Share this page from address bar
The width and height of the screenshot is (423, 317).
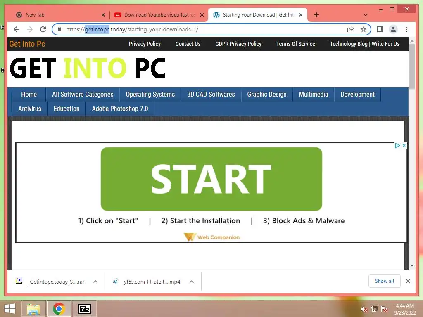click(350, 29)
